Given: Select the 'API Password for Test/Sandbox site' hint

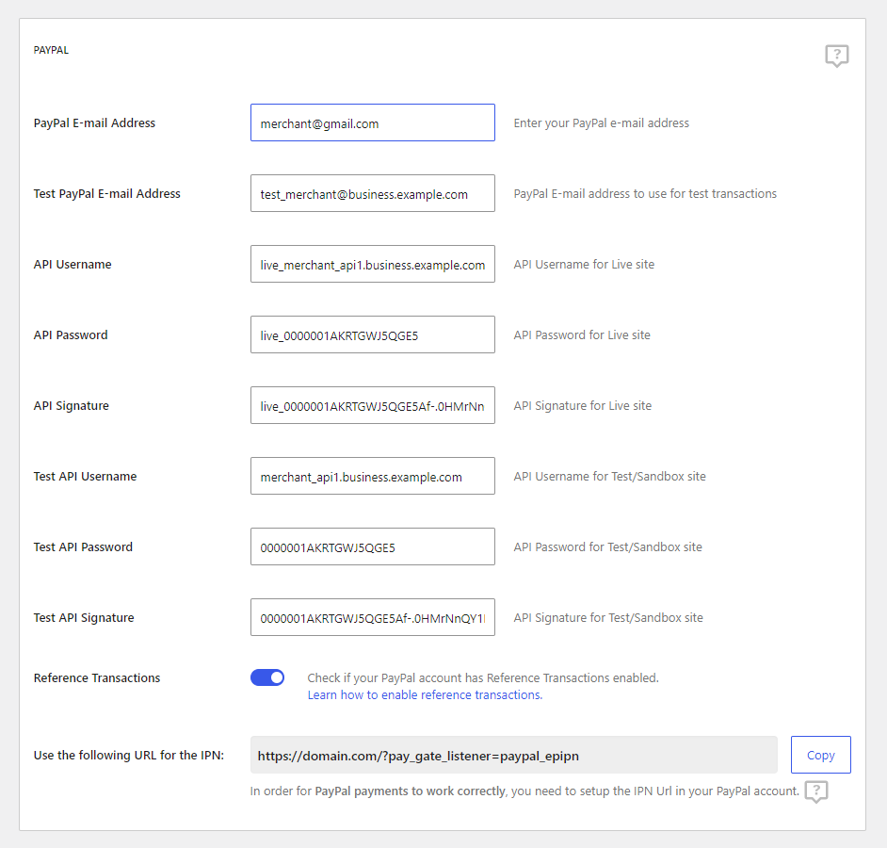Looking at the screenshot, I should coord(607,547).
